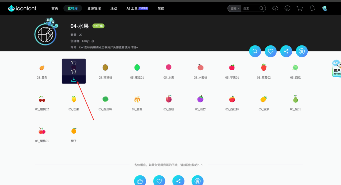
Task: Toggle the heart favorite button below the header
Action: [271, 51]
